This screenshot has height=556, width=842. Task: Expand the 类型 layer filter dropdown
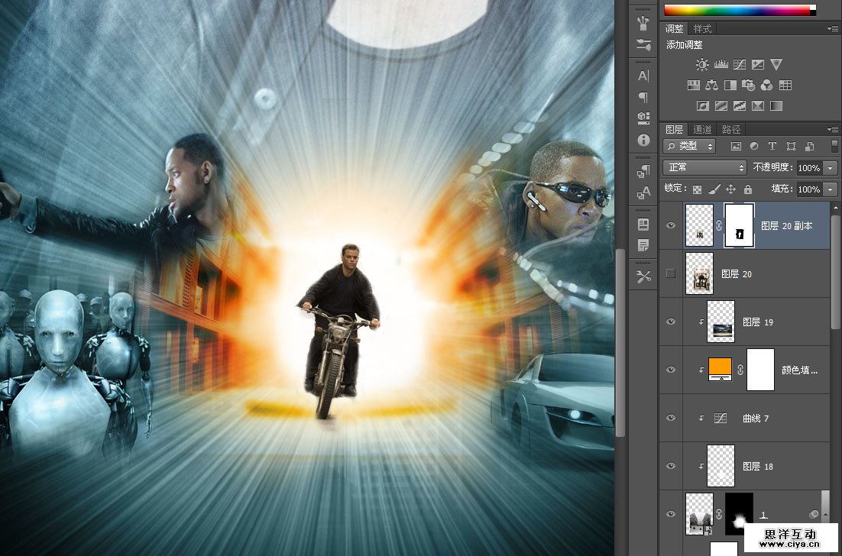689,146
